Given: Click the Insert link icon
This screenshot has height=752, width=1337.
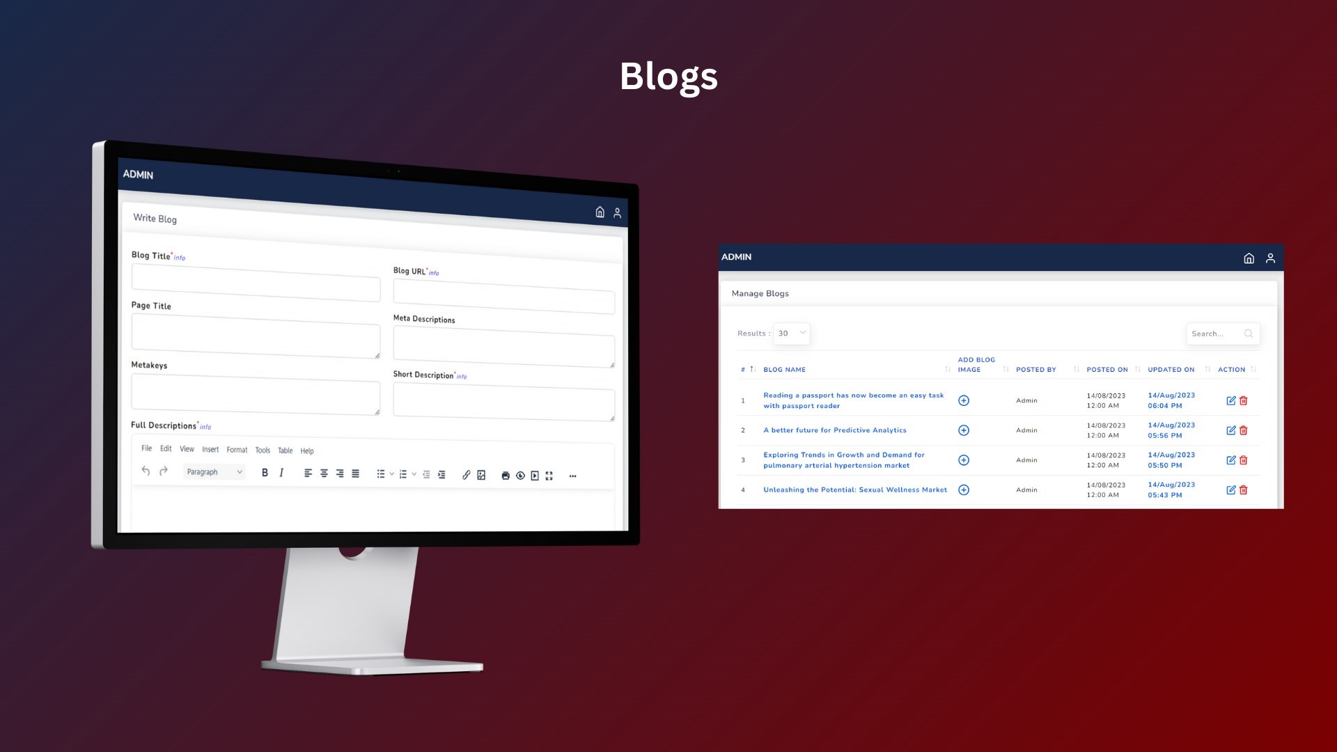Looking at the screenshot, I should (x=466, y=476).
